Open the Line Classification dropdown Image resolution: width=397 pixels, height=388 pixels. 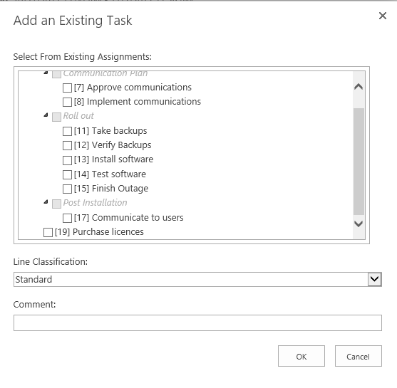click(375, 279)
